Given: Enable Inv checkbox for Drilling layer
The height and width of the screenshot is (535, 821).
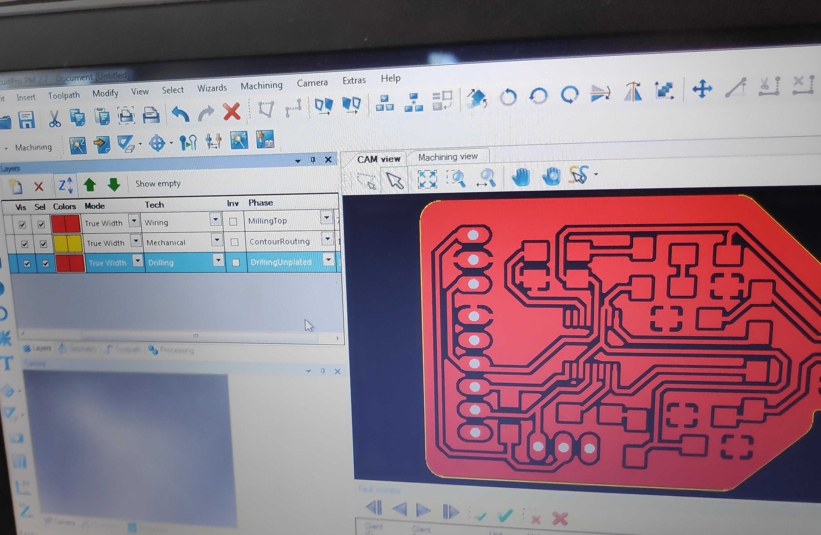Looking at the screenshot, I should pyautogui.click(x=236, y=263).
